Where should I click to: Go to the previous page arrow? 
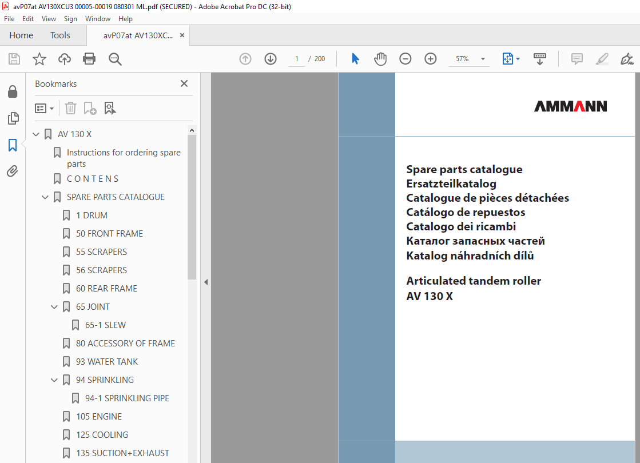click(x=245, y=59)
